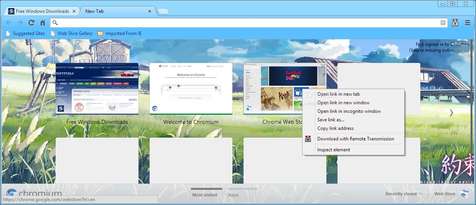Open Imported From IE bookmarks folder
Image resolution: width=476 pixels, height=205 pixels.
tap(120, 33)
